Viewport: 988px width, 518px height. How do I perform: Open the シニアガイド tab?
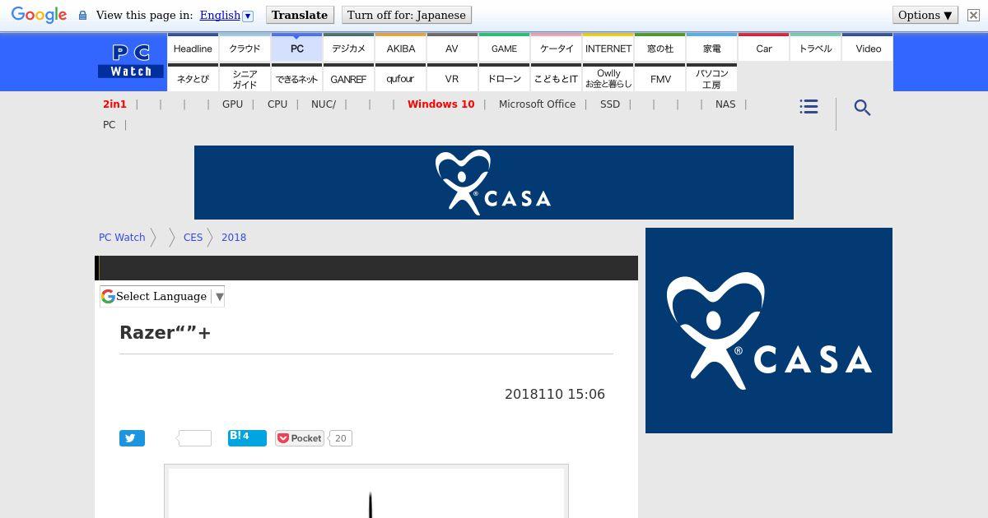(x=245, y=78)
